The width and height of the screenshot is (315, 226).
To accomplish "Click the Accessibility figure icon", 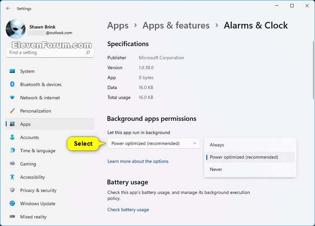I will 12,177.
